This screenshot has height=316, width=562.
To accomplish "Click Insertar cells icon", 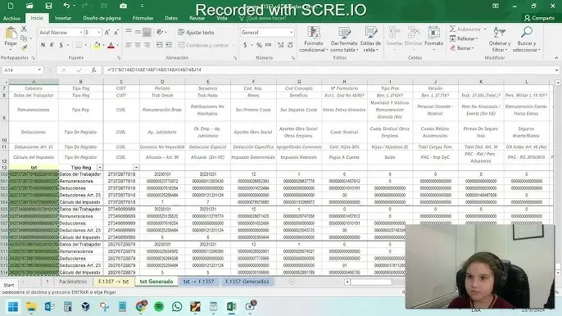I will point(394,37).
